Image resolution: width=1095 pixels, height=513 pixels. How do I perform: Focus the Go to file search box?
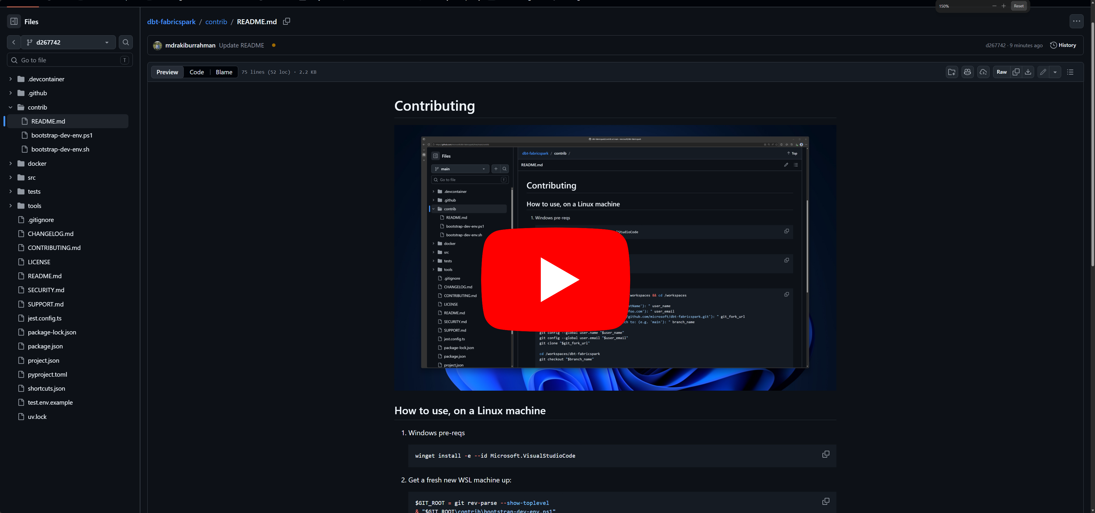[x=70, y=60]
